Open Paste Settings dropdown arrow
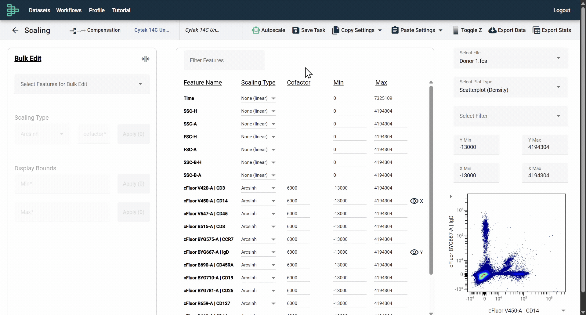 [x=440, y=30]
